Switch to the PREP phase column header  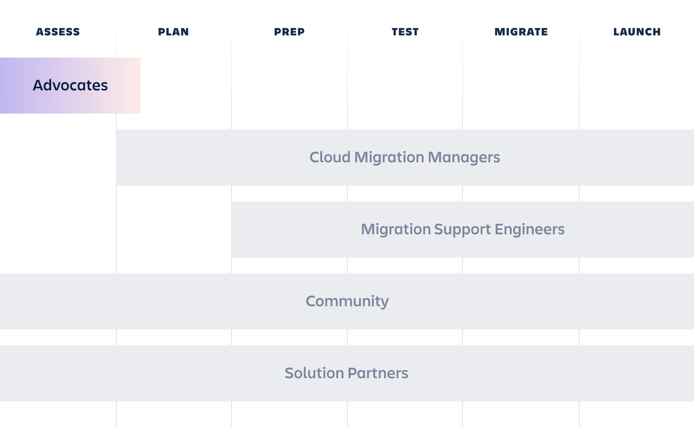[x=289, y=32]
